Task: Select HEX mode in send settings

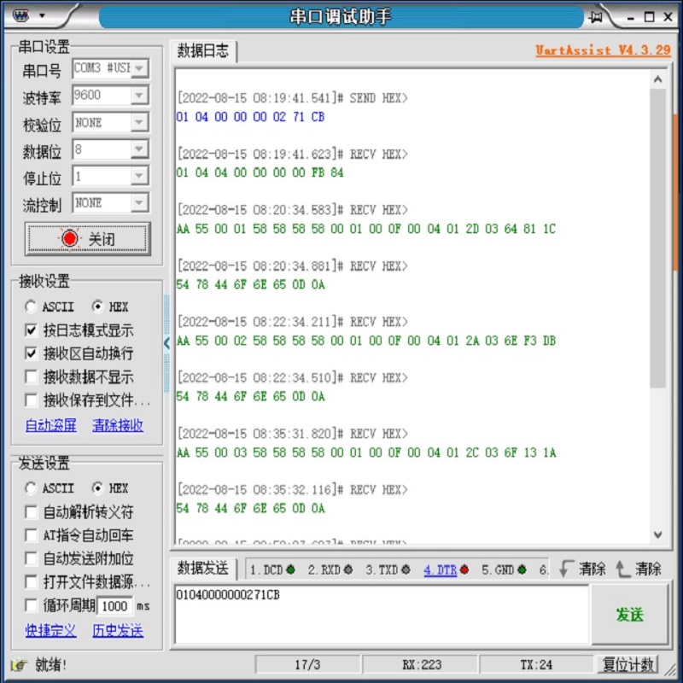Action: tap(97, 488)
